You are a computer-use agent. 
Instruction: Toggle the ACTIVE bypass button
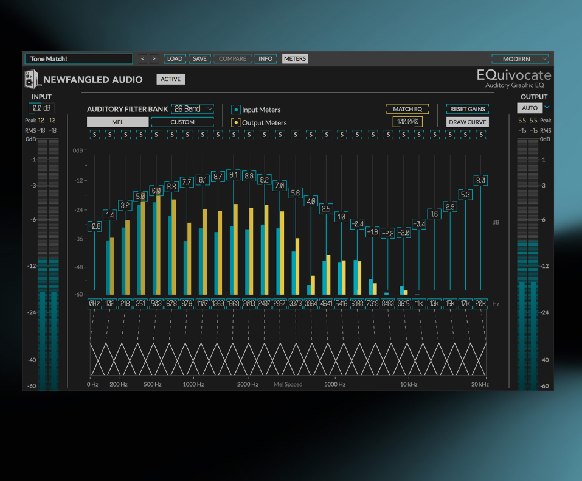(171, 79)
